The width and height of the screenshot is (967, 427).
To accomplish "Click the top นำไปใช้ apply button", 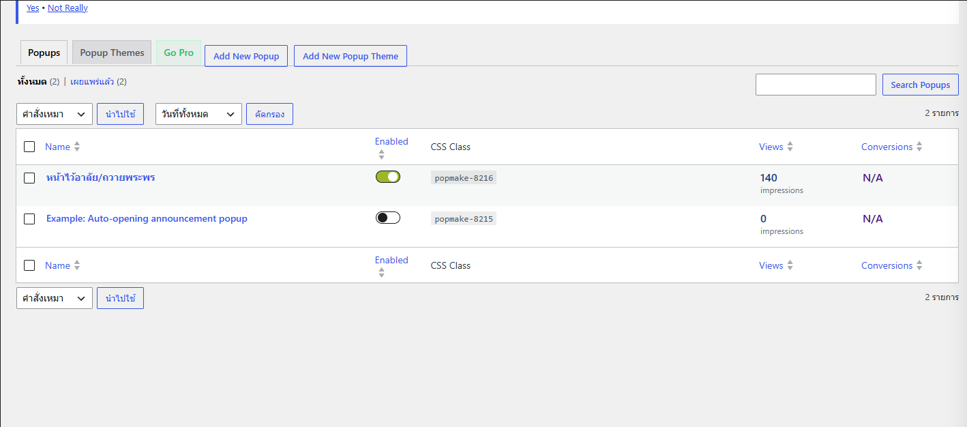I will [120, 114].
